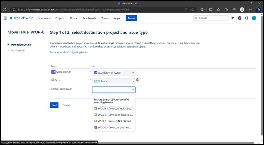Expand the worldofscrum (WOR) project dropdown

click(114, 73)
